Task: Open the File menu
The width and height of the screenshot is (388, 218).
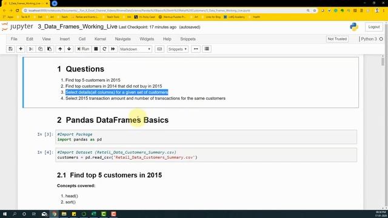Action: [14, 39]
